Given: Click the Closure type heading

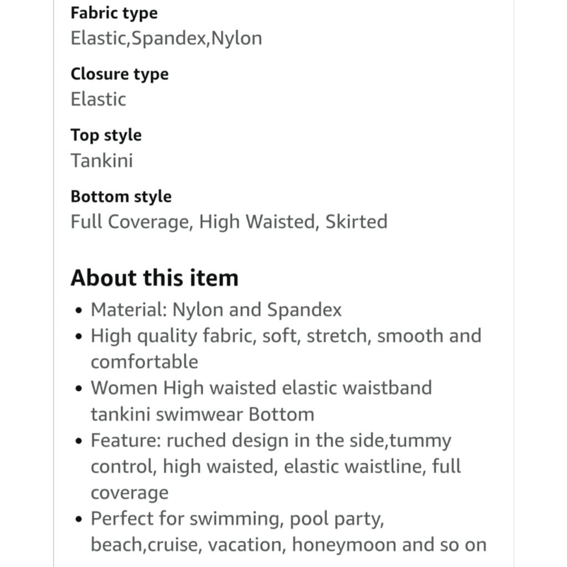Looking at the screenshot, I should pos(119,74).
